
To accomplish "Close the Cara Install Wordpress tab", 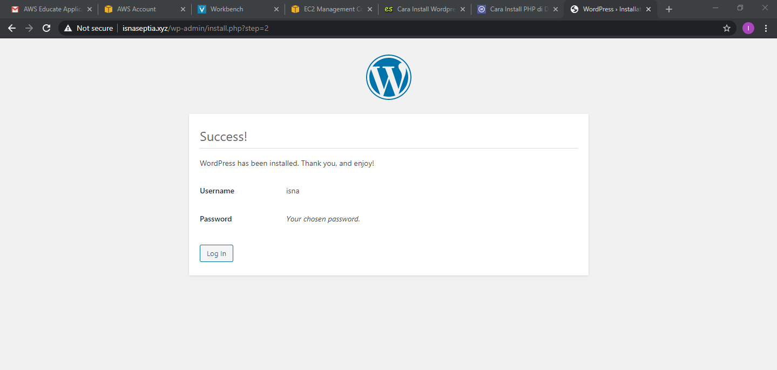I will click(463, 9).
